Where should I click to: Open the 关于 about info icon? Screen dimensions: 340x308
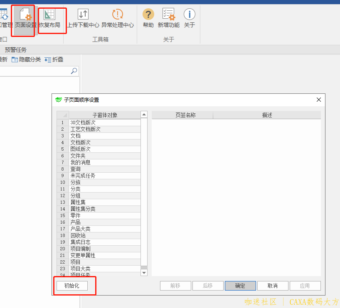point(190,17)
